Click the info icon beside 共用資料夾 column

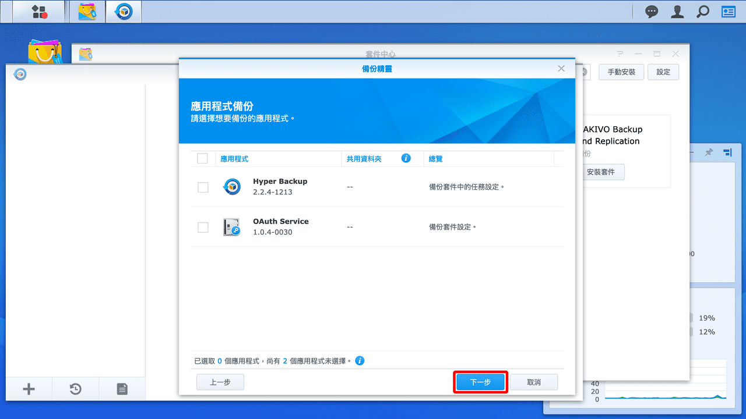tap(406, 158)
